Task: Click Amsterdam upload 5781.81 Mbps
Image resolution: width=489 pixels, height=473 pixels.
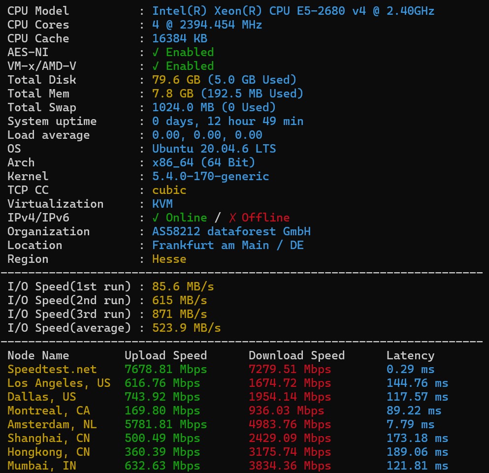Action: coord(166,425)
